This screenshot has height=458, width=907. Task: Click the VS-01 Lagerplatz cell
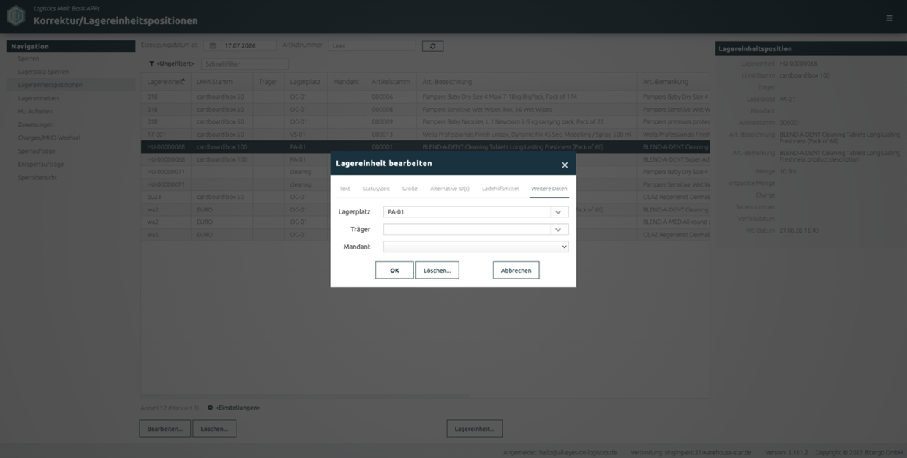pyautogui.click(x=306, y=135)
